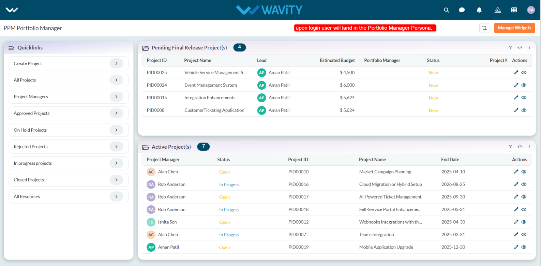
Task: Open the notifications bell
Action: pyautogui.click(x=479, y=10)
